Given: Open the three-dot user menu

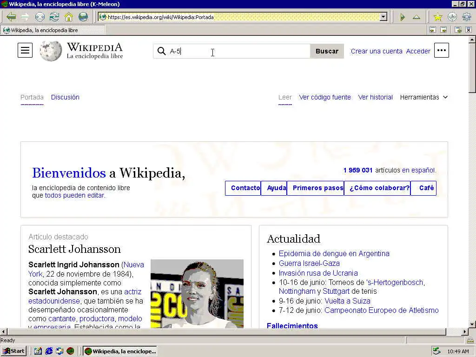Looking at the screenshot, I should tap(442, 50).
